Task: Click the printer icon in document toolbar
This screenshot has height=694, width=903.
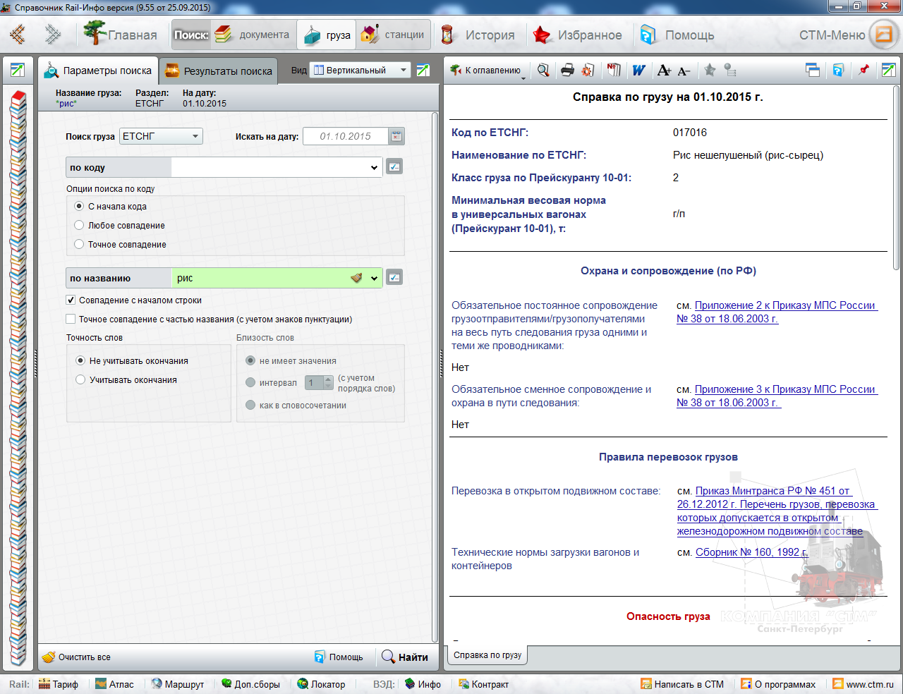Action: (x=567, y=70)
